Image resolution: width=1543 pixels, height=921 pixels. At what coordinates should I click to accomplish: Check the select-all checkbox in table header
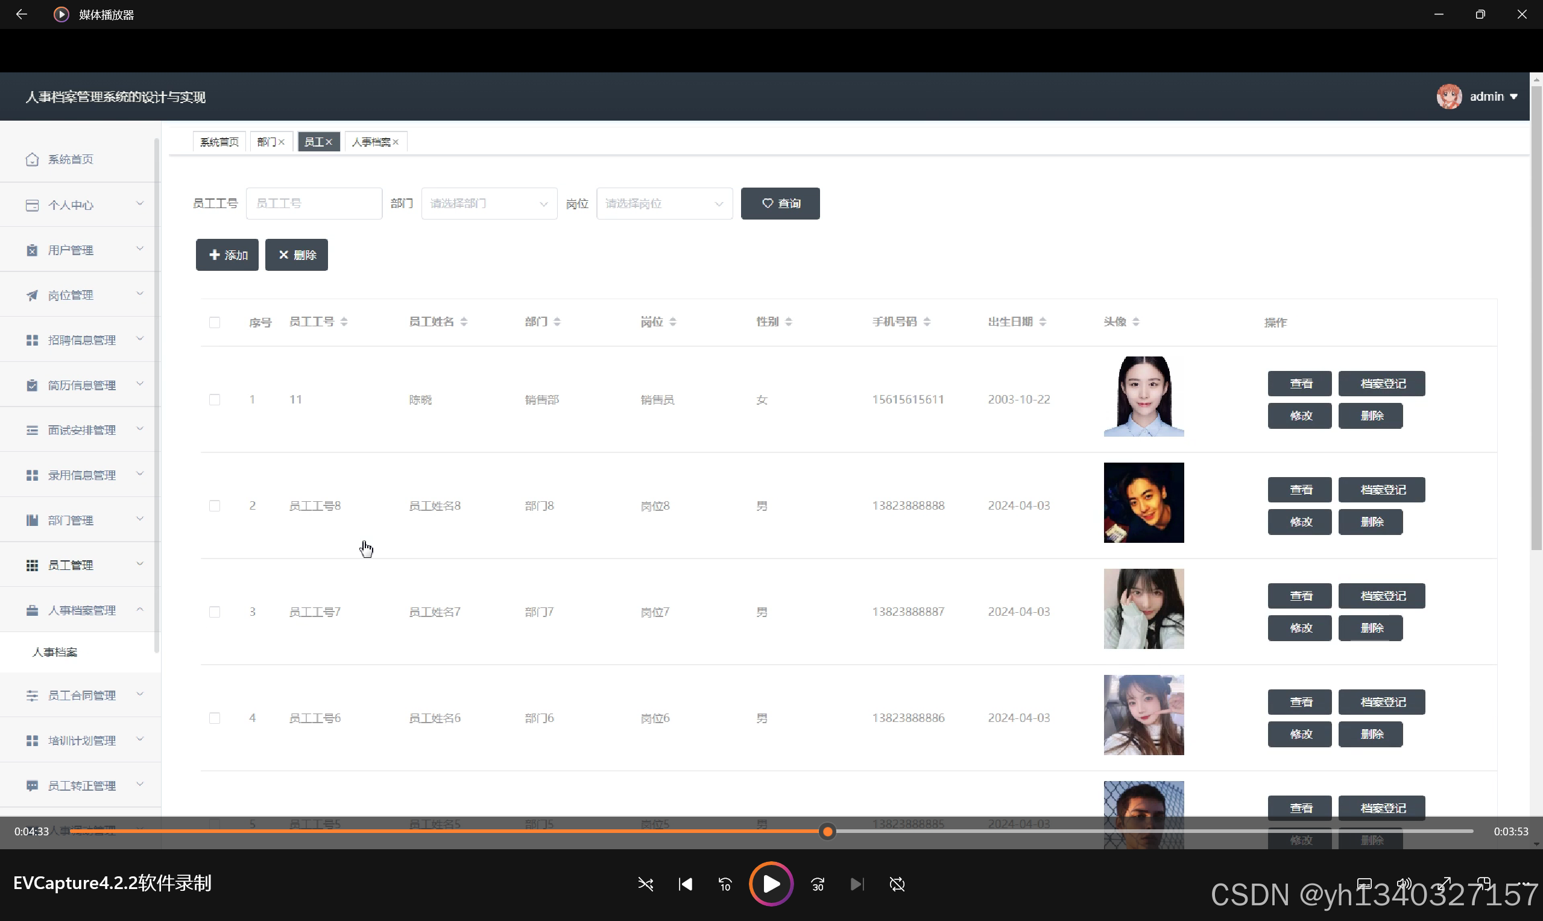[215, 322]
